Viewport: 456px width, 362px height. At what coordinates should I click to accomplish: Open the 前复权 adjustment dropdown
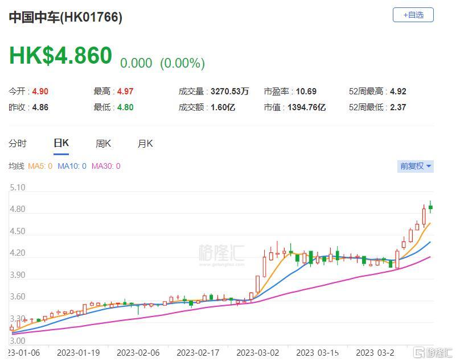point(415,167)
